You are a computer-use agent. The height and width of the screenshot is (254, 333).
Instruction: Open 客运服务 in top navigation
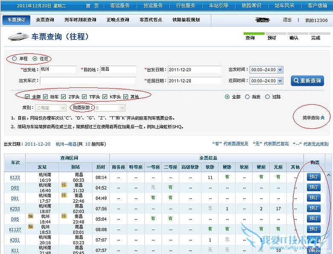[120, 6]
